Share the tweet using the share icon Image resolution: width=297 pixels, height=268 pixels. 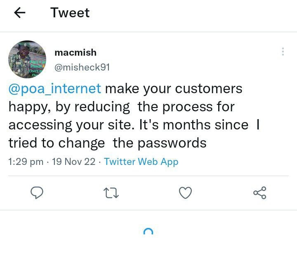click(259, 192)
